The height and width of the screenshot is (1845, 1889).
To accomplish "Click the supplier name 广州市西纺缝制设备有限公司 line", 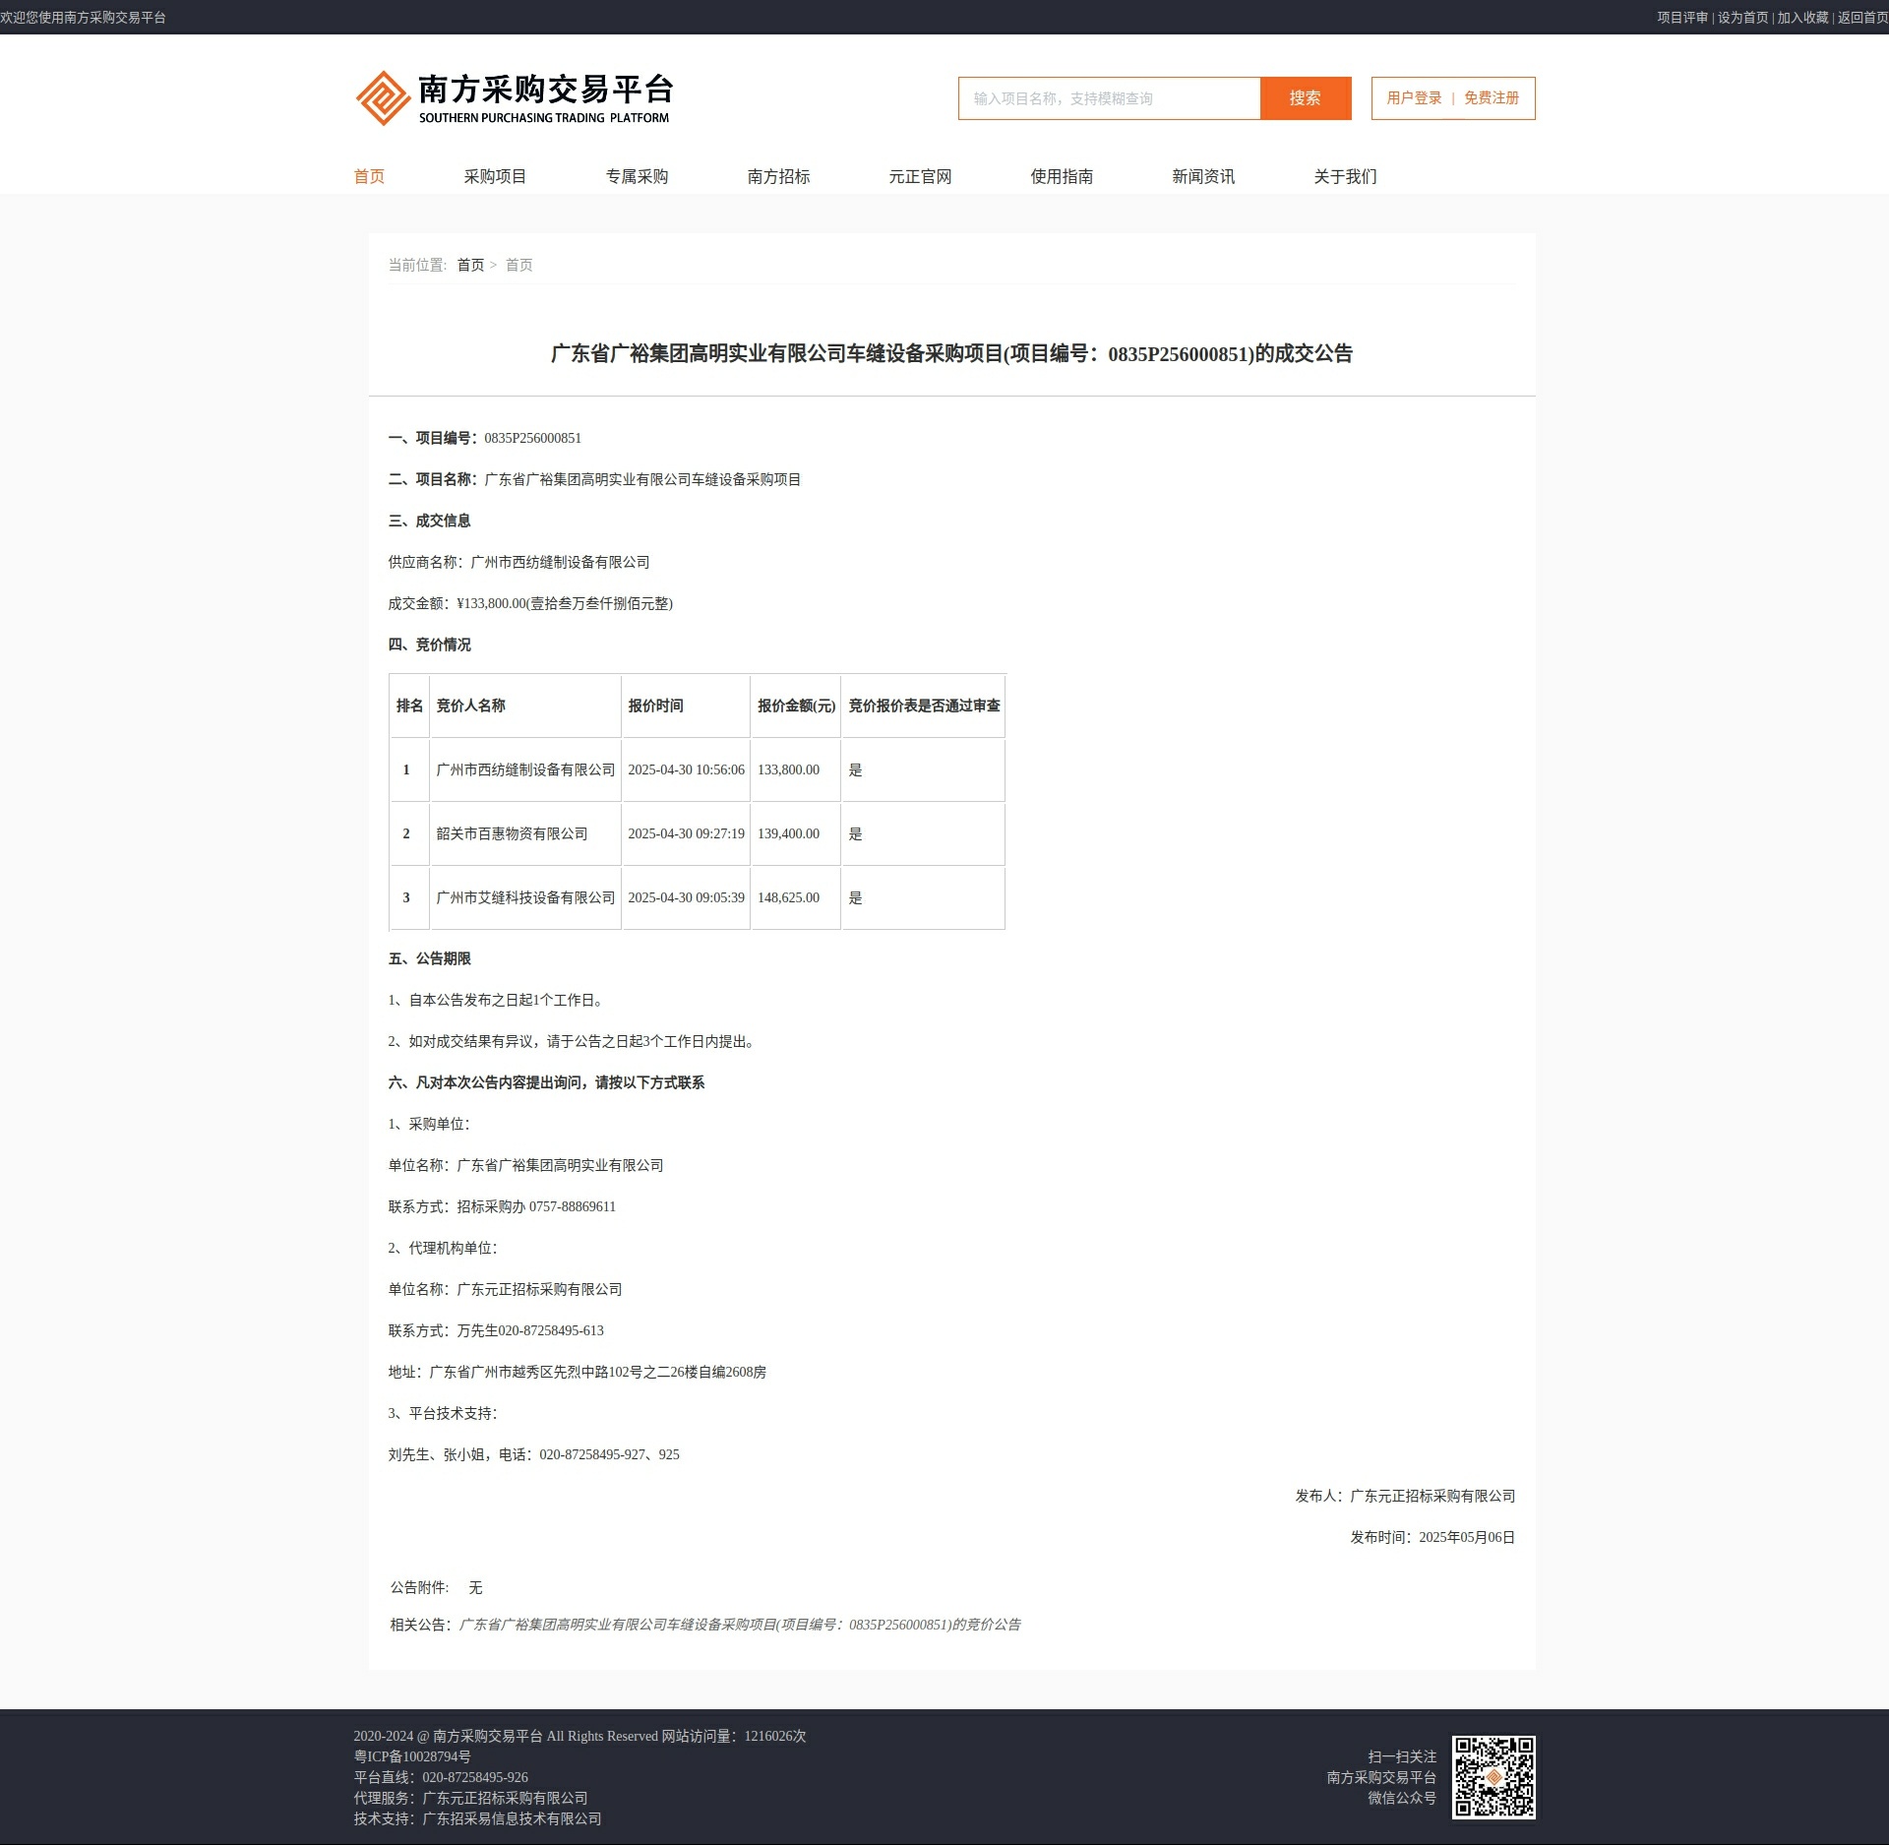I will 518,563.
